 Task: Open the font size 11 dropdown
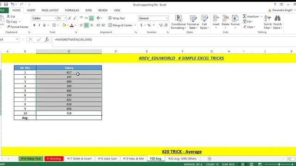click(65, 18)
